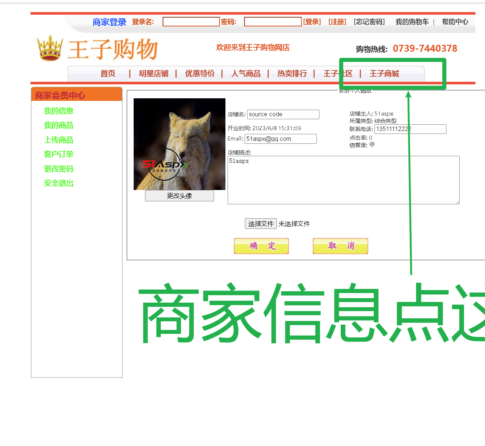Image resolution: width=485 pixels, height=446 pixels.
Task: Go to the 首页 navigation tab
Action: click(x=108, y=74)
